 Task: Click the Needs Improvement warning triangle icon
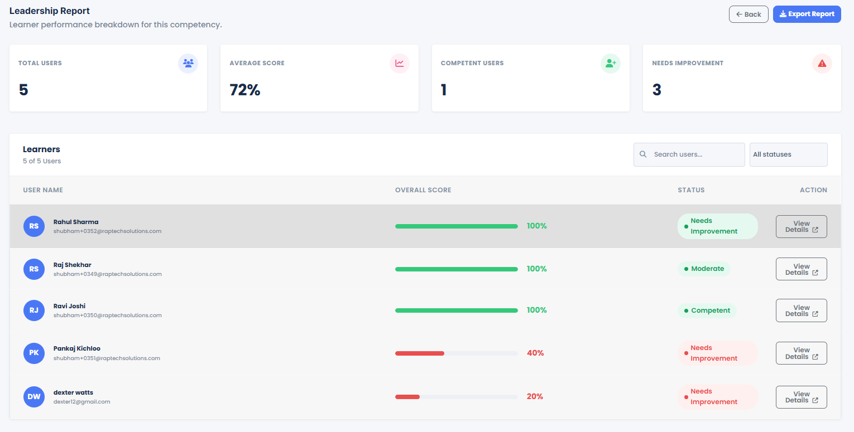(822, 63)
